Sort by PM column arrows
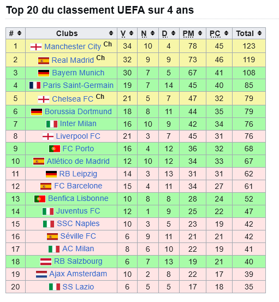This screenshot has width=279, height=302. [x=200, y=33]
